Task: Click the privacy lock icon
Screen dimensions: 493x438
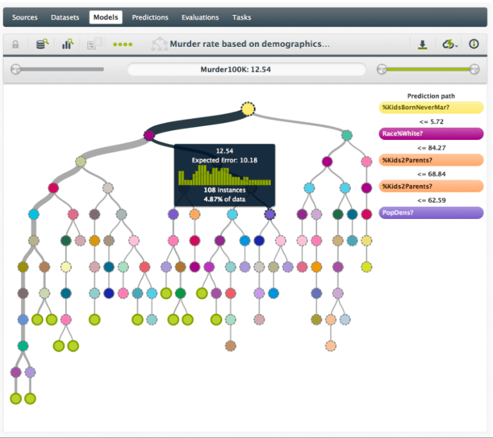Action: coord(15,44)
